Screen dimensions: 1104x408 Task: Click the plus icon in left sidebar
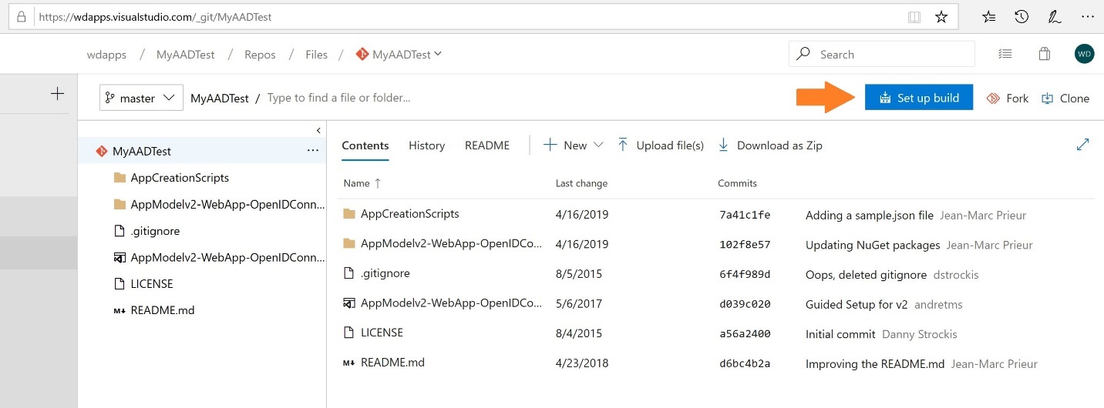pyautogui.click(x=57, y=94)
